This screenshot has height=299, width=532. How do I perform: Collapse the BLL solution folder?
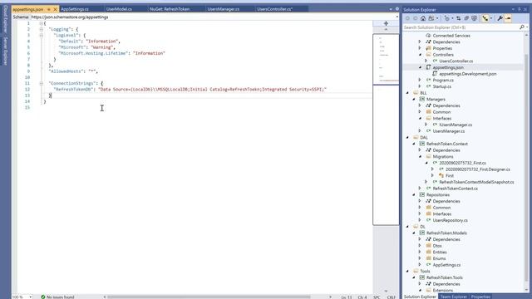point(407,93)
